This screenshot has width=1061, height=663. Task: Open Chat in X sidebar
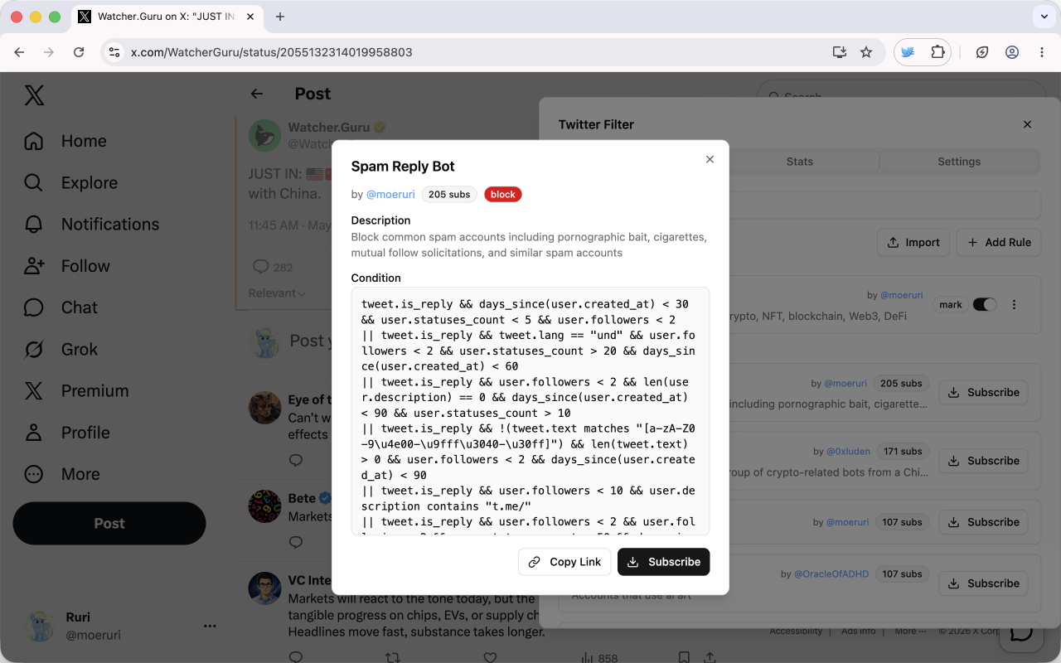61,307
